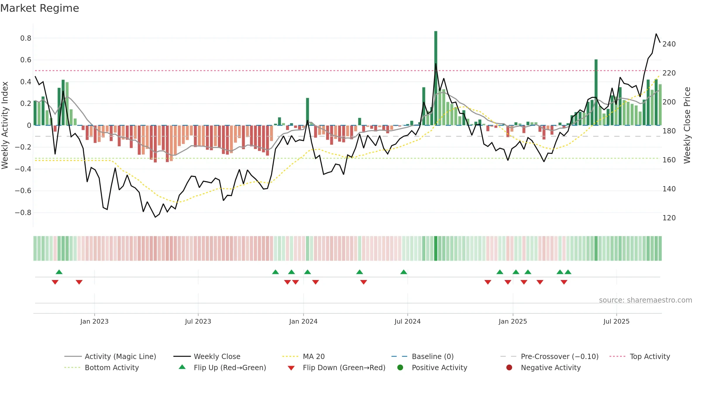The image size is (702, 395).
Task: Click the tallest green bar above 0.8
Action: pyautogui.click(x=436, y=78)
